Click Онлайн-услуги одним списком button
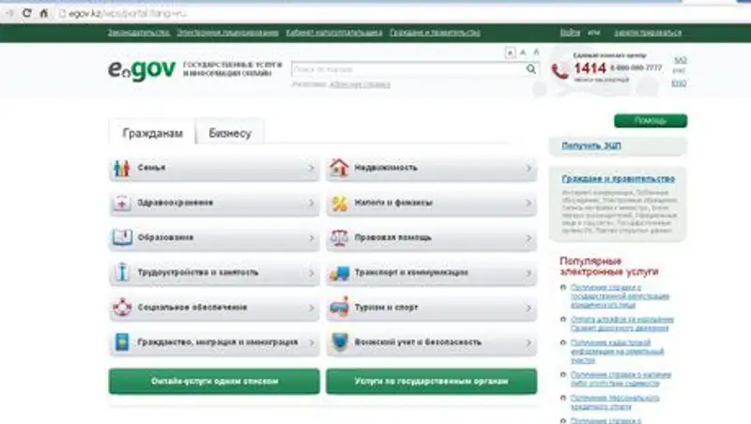751x424 pixels. (214, 382)
